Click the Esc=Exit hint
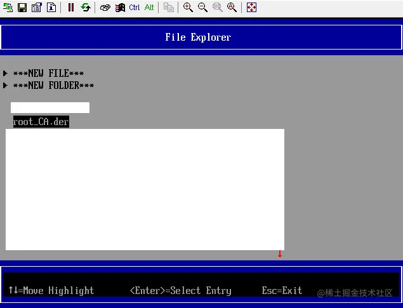The height and width of the screenshot is (308, 403). tap(282, 290)
